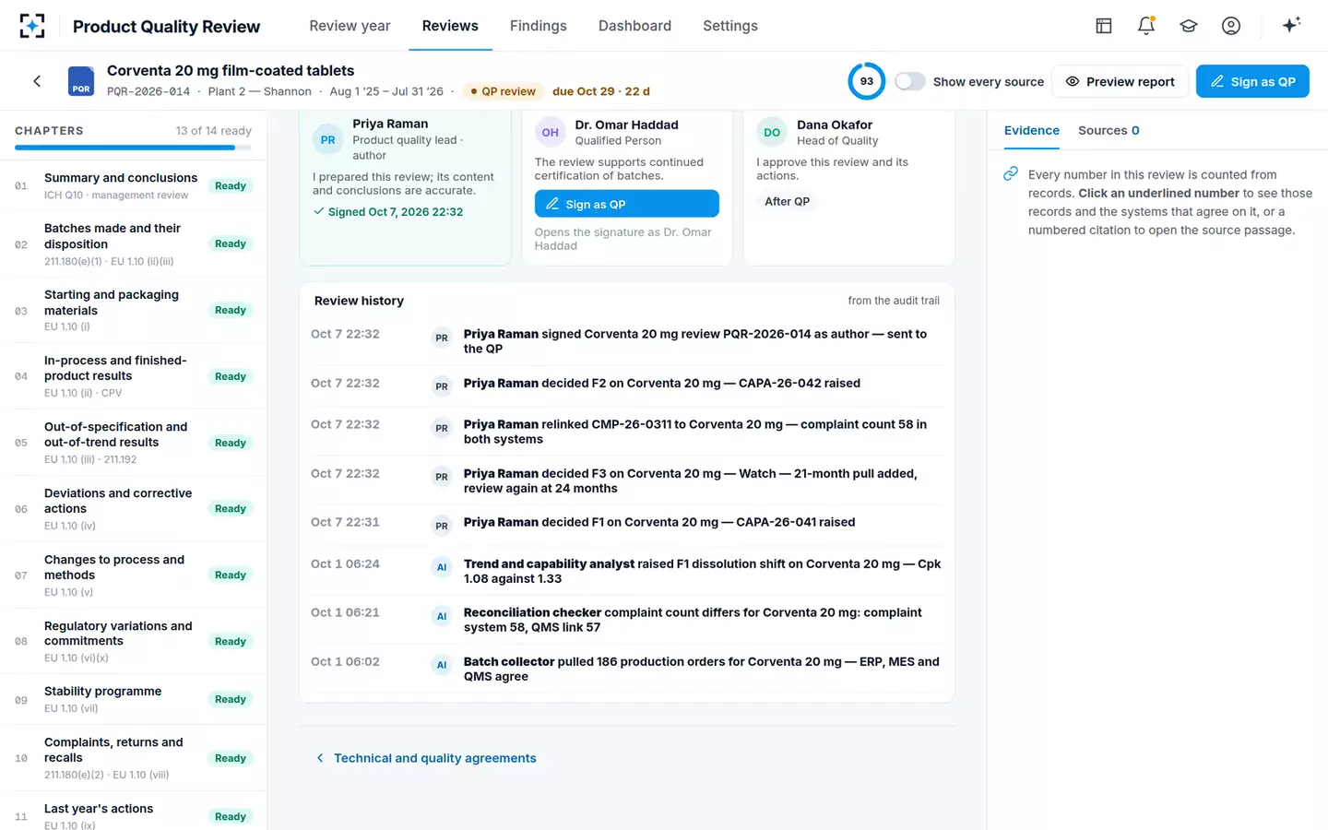Viewport: 1328px width, 830px height.
Task: Click the 'QP review' status pill
Action: [503, 91]
